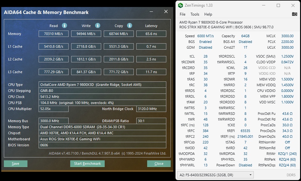Click the North Bridge Clock value 3120.0 MHz
This screenshot has width=301, height=181.
coord(151,109)
